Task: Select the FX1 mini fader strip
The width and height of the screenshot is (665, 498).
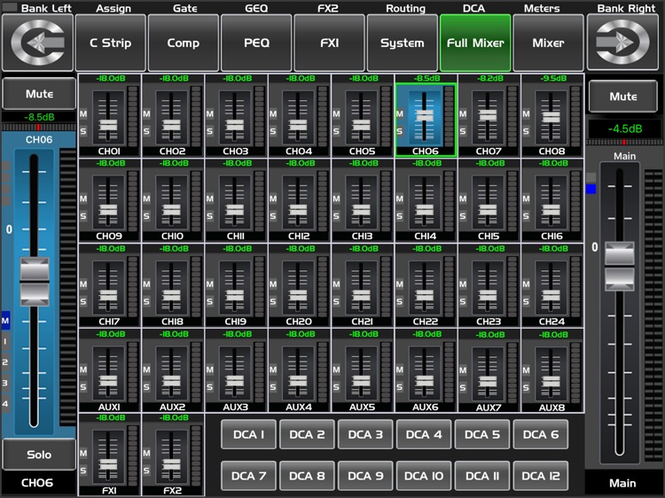Action: [109, 455]
